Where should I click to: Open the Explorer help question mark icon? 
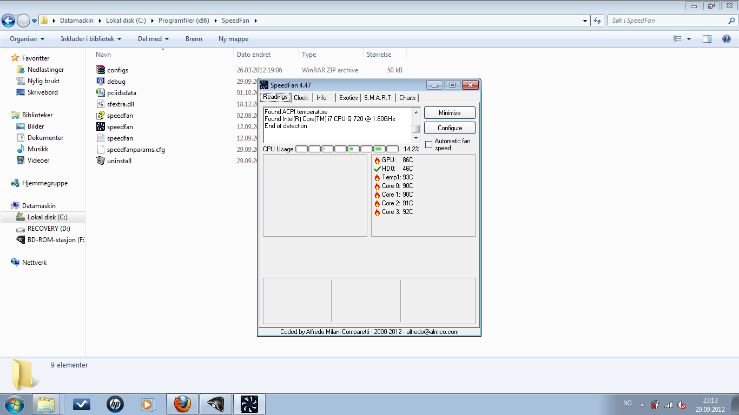pos(727,39)
